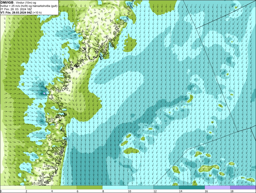The width and height of the screenshot is (256, 193).
Task: Click the DMI/IGB title text
Action: [x=7, y=3]
